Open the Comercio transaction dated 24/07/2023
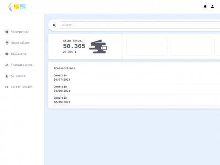Viewport: 220px width, 165px height. pyautogui.click(x=136, y=78)
